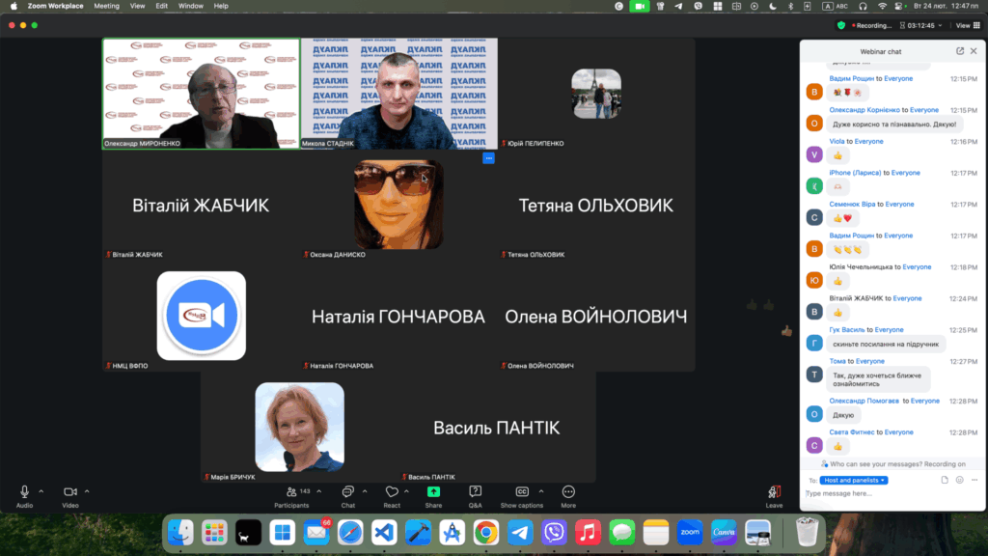The width and height of the screenshot is (988, 556).
Task: Open the Participants panel
Action: tap(290, 492)
